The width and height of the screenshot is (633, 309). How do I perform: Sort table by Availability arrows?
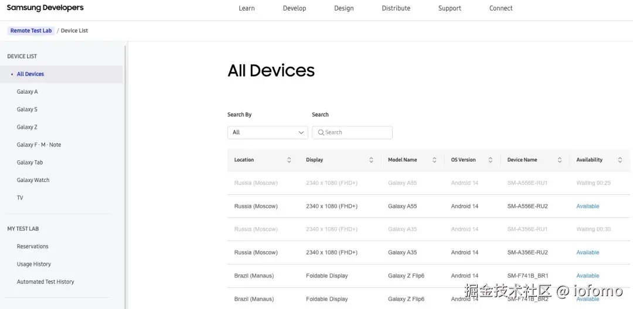click(x=620, y=160)
